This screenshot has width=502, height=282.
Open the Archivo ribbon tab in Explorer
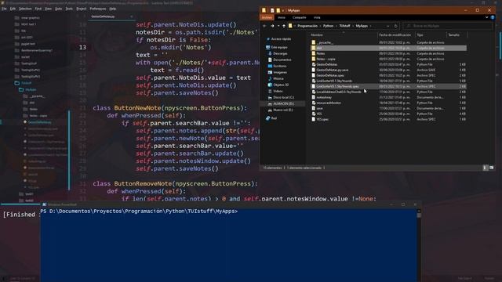(267, 17)
